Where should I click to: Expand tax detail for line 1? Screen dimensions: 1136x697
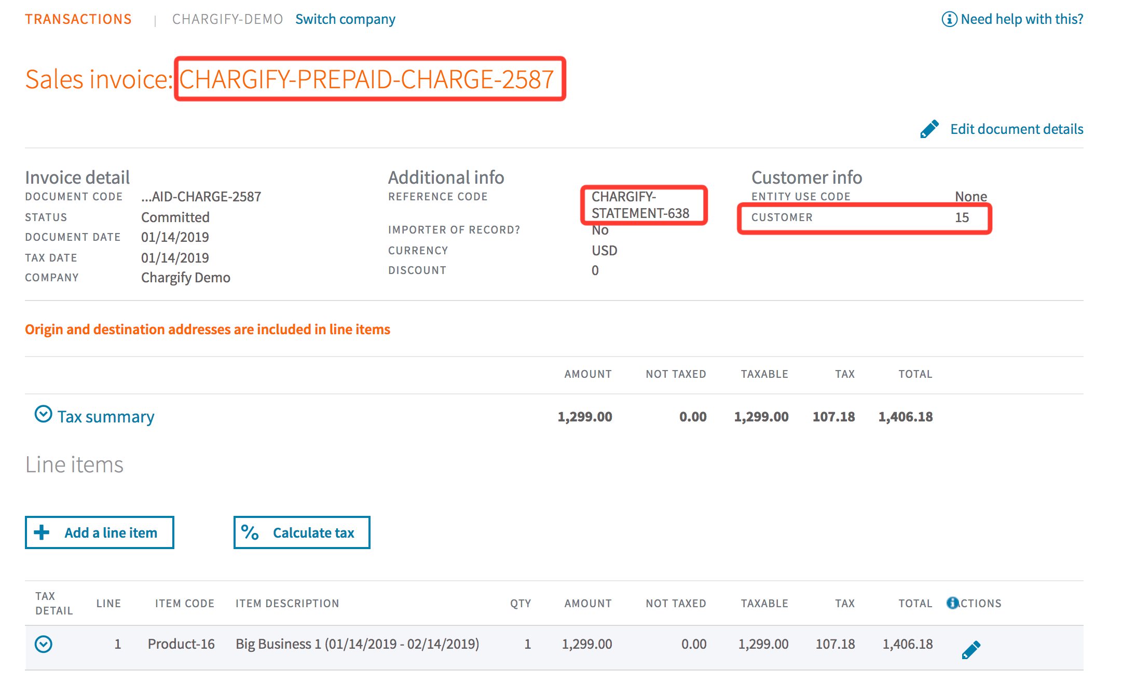[x=44, y=644]
